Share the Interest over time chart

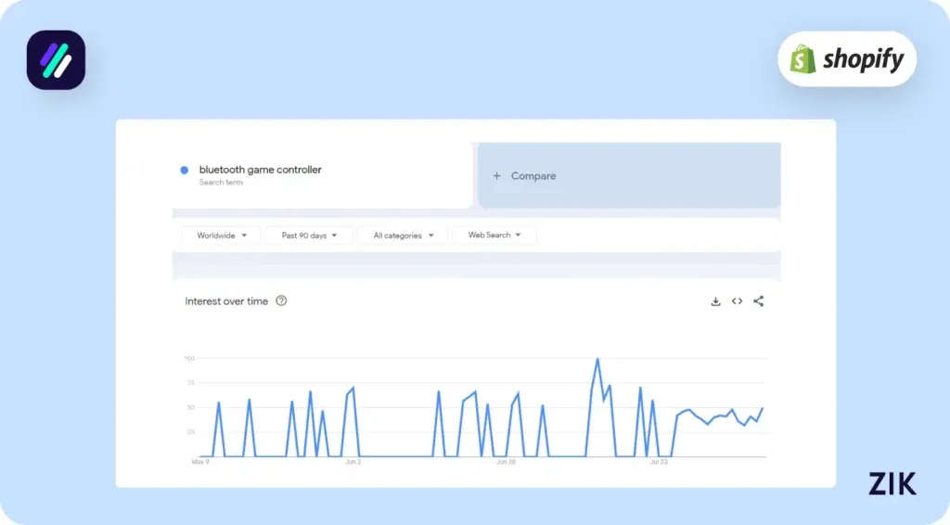(x=759, y=301)
